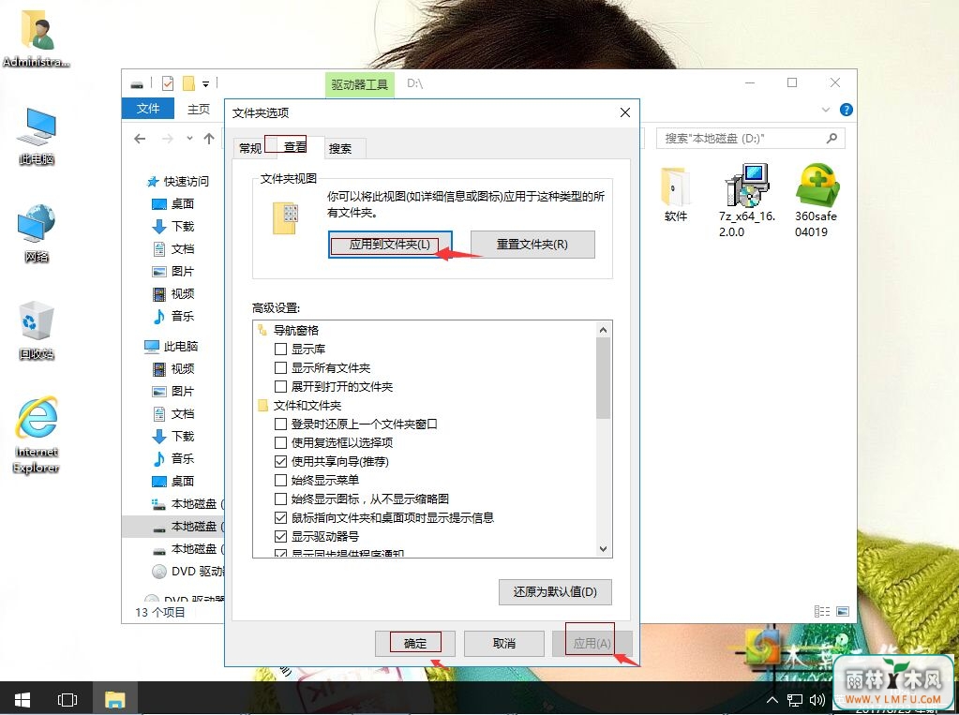Click the search magnifier icon in Explorer

click(x=832, y=139)
